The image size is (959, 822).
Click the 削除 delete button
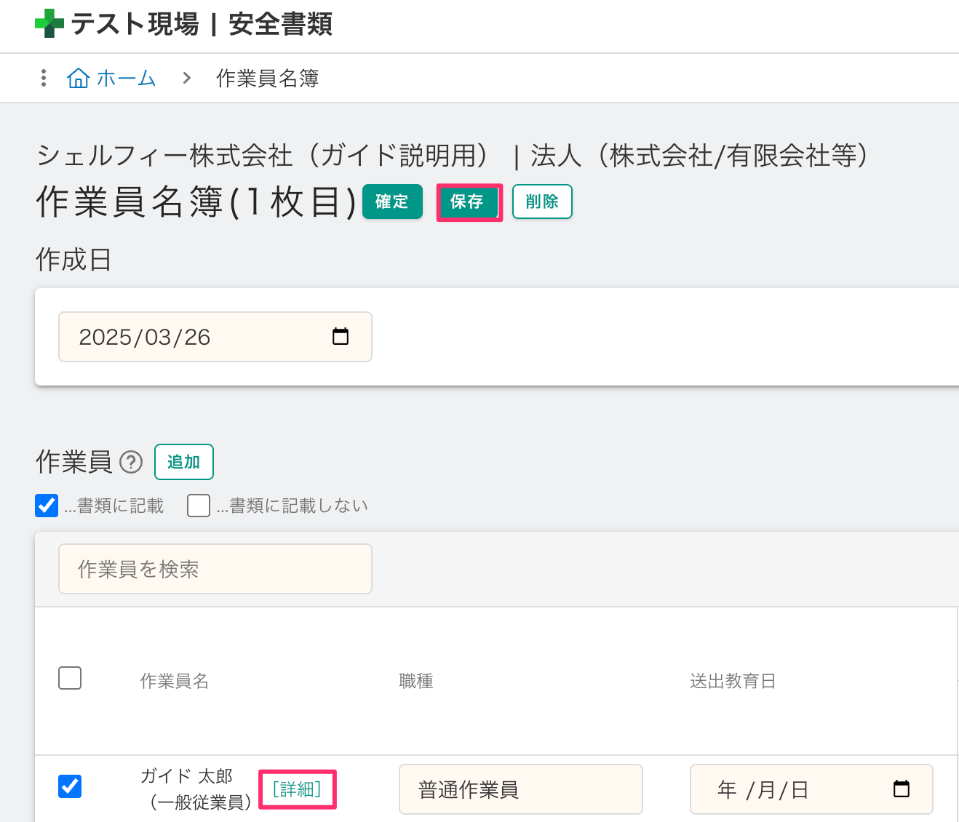pyautogui.click(x=542, y=201)
